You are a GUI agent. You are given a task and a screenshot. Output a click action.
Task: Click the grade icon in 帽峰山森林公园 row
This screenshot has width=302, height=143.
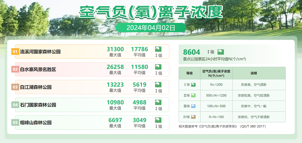pos(158,120)
